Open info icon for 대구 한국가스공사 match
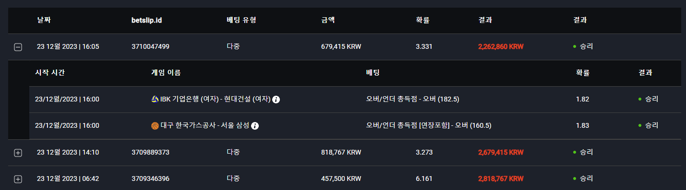Screen dimensions: 686x190 pyautogui.click(x=255, y=126)
